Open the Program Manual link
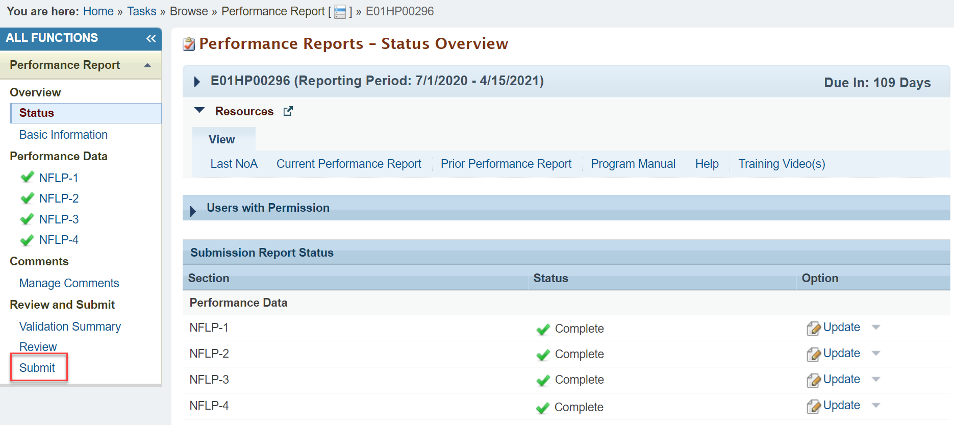The height and width of the screenshot is (425, 954). click(x=633, y=164)
